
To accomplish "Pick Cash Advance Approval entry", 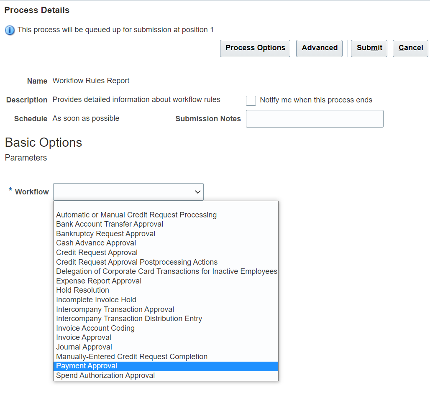I will (96, 243).
